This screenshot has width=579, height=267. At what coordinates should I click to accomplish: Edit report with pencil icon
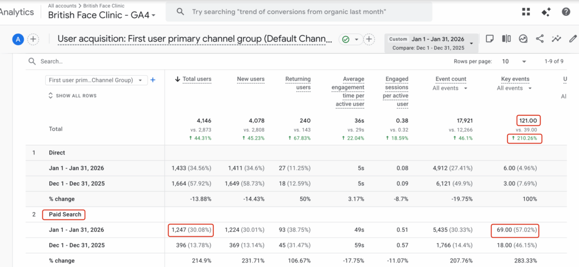pos(573,39)
